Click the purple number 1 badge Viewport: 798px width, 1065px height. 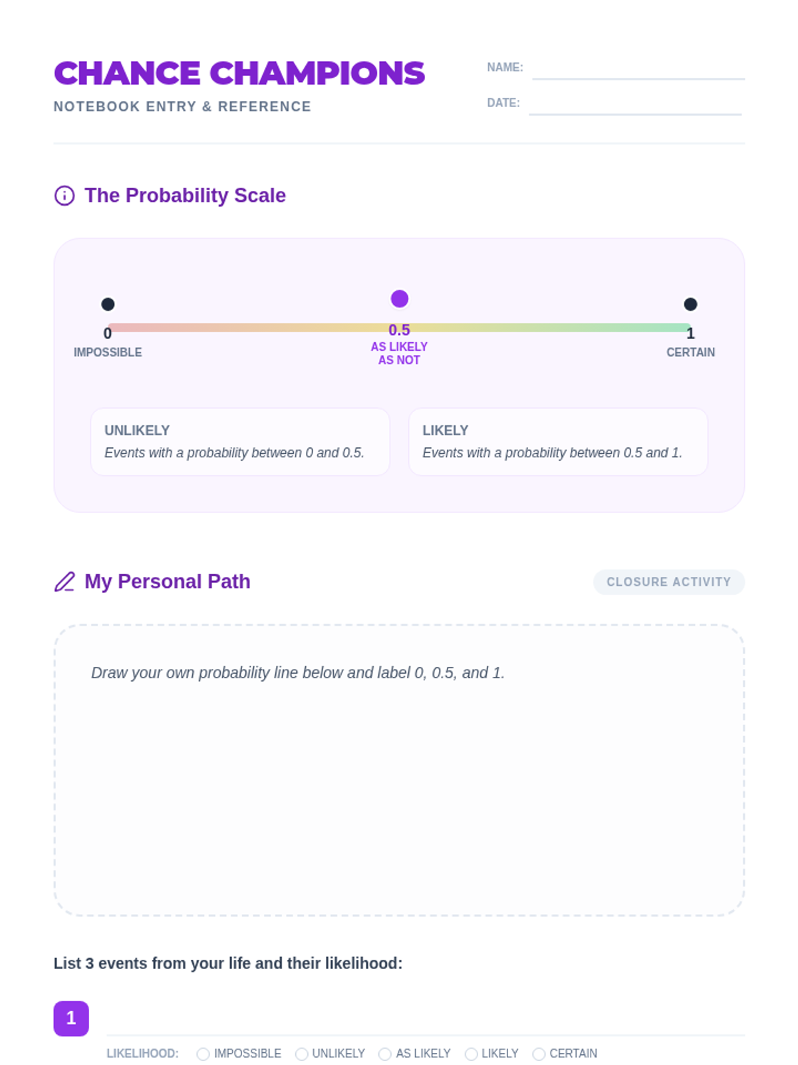[x=71, y=1018]
